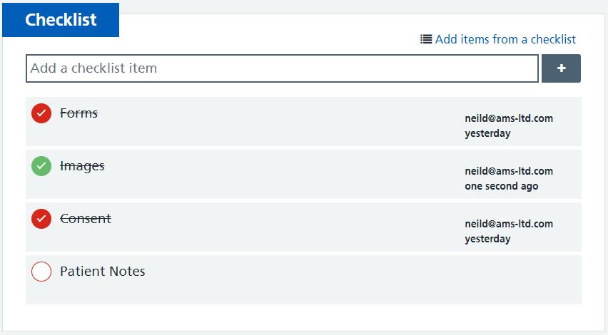Uncheck the red Forms checkmark circle
Screen dimensions: 608x335
point(41,113)
